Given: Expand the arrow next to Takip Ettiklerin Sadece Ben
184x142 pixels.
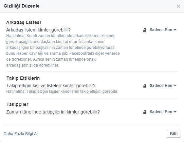Looking at the screenshot, I should (x=175, y=86).
